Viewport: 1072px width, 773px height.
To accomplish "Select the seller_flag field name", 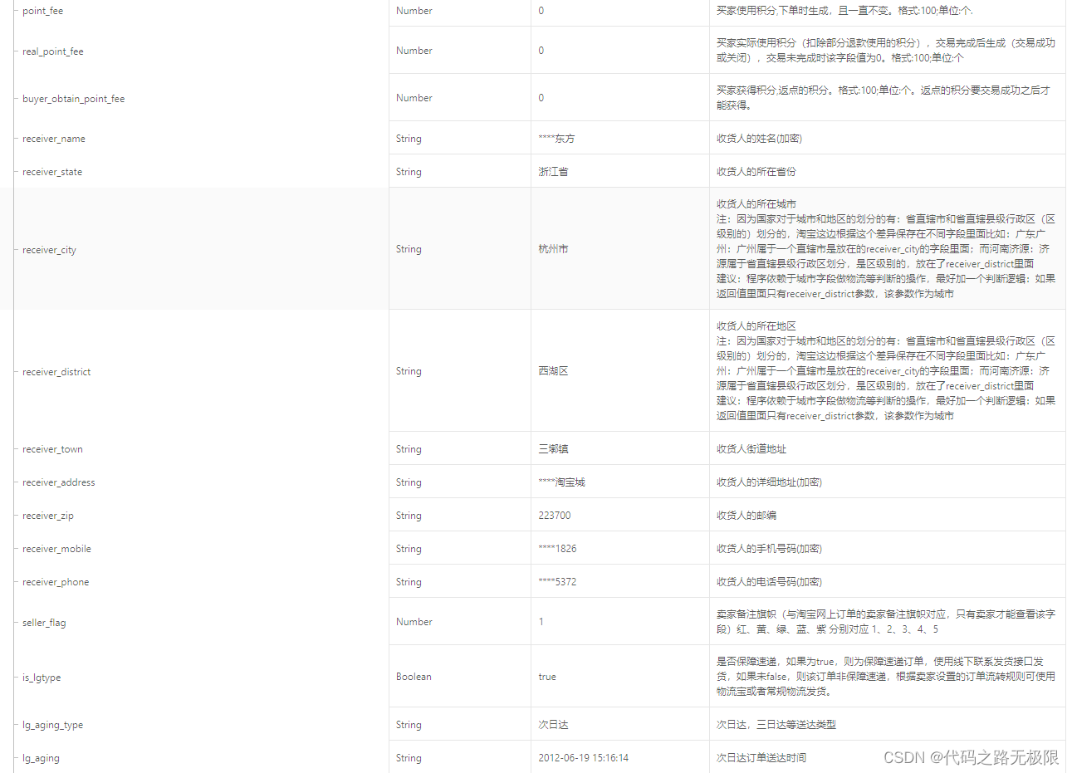I will click(x=44, y=623).
